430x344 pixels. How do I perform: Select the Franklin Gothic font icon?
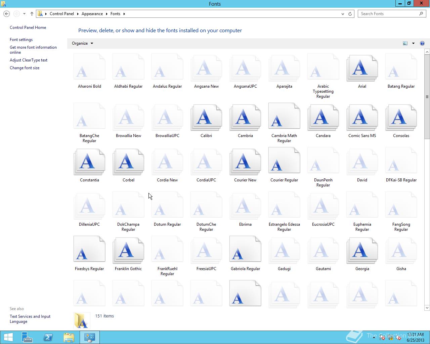(128, 251)
